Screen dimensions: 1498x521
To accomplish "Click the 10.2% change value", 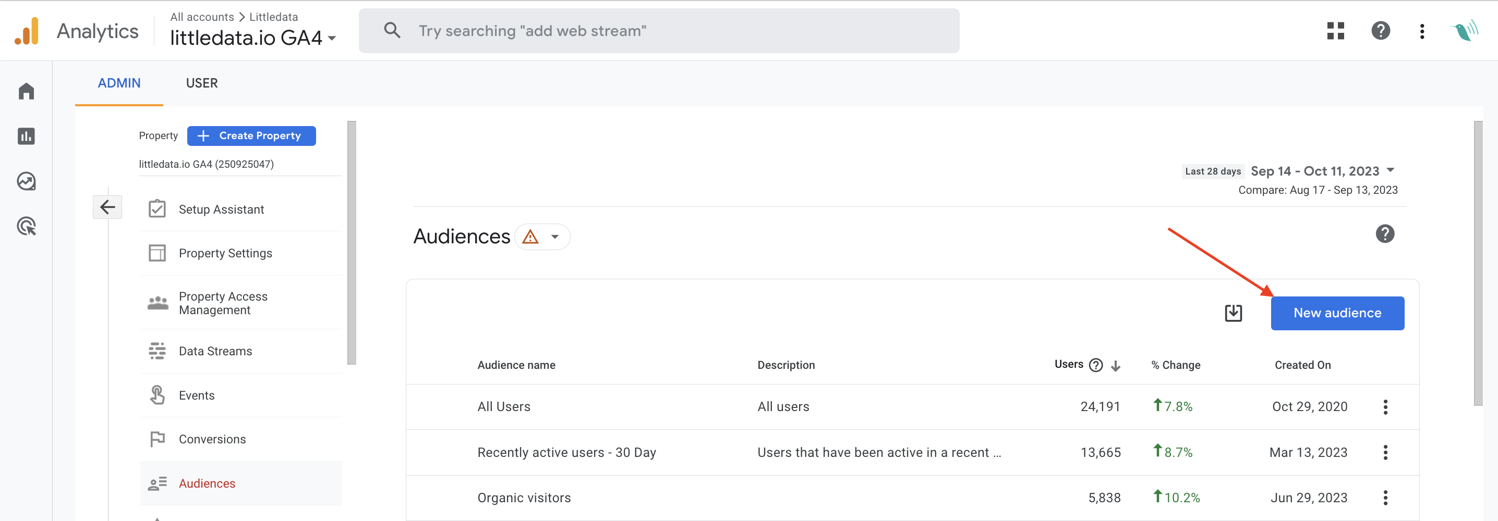I will coord(1176,497).
